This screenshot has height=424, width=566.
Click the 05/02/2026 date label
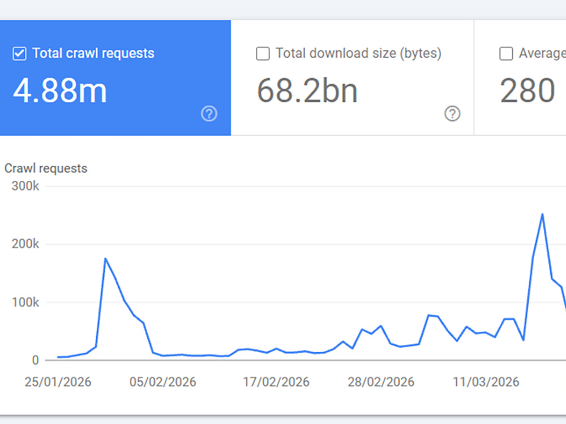(163, 382)
